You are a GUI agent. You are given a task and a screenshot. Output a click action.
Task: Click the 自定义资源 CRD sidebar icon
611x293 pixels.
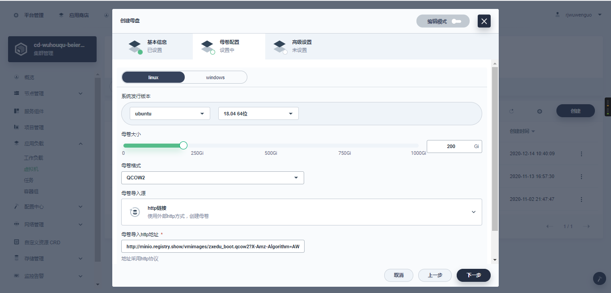pyautogui.click(x=16, y=242)
